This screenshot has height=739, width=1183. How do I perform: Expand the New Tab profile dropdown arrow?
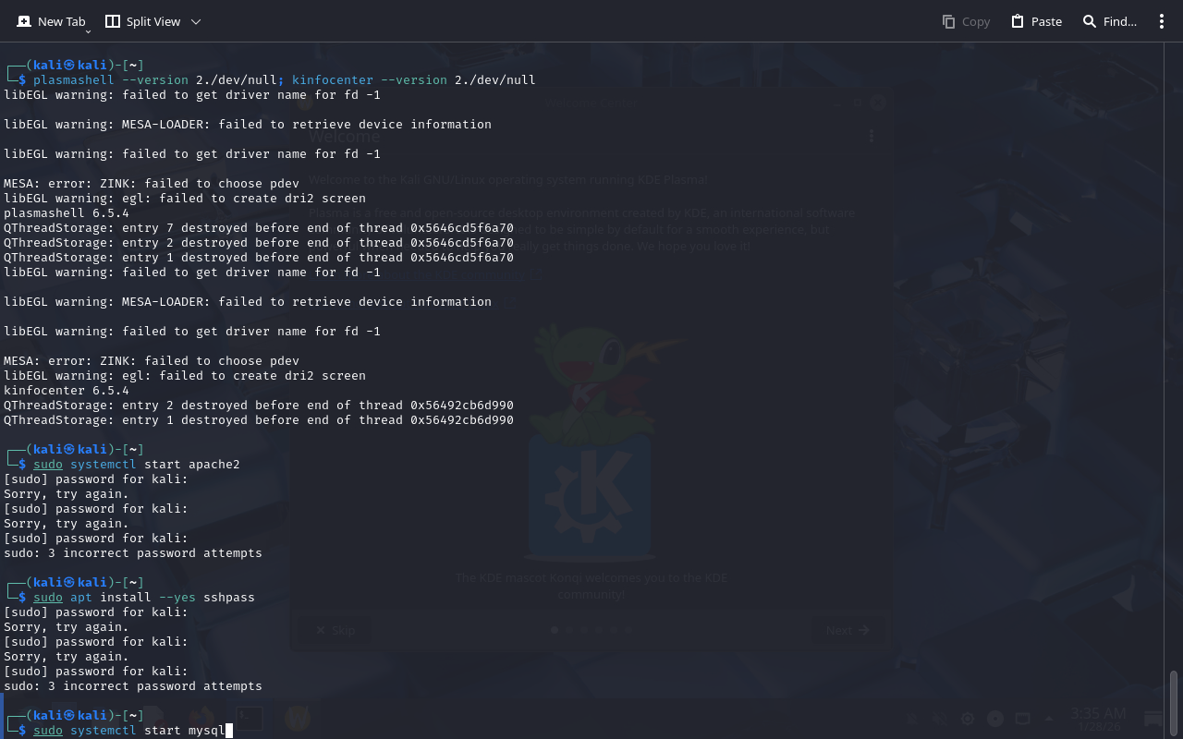pos(88,30)
